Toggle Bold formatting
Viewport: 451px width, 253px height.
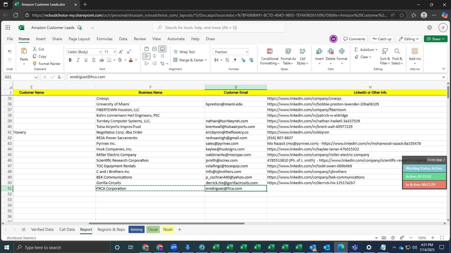point(70,60)
